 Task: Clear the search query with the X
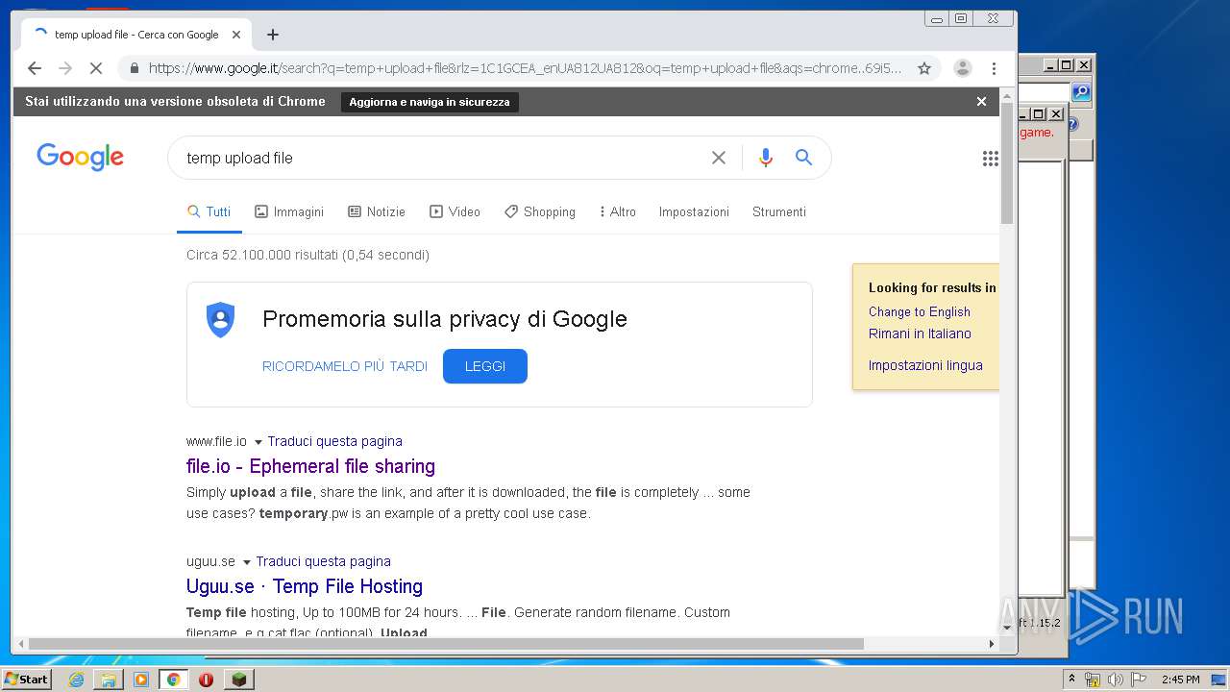[x=718, y=158]
